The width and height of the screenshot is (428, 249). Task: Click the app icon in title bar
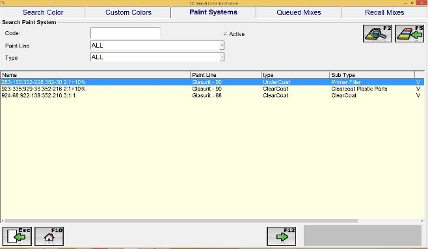coord(2,3)
